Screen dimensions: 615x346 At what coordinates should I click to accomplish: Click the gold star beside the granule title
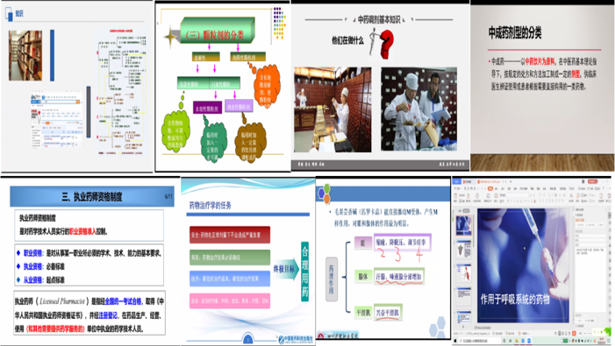click(x=170, y=37)
